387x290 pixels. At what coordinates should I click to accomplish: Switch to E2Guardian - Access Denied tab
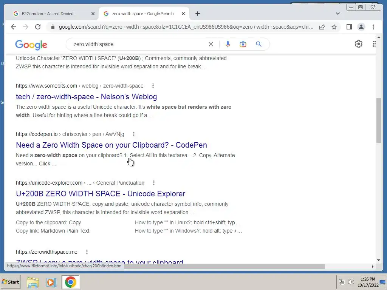[x=48, y=14]
